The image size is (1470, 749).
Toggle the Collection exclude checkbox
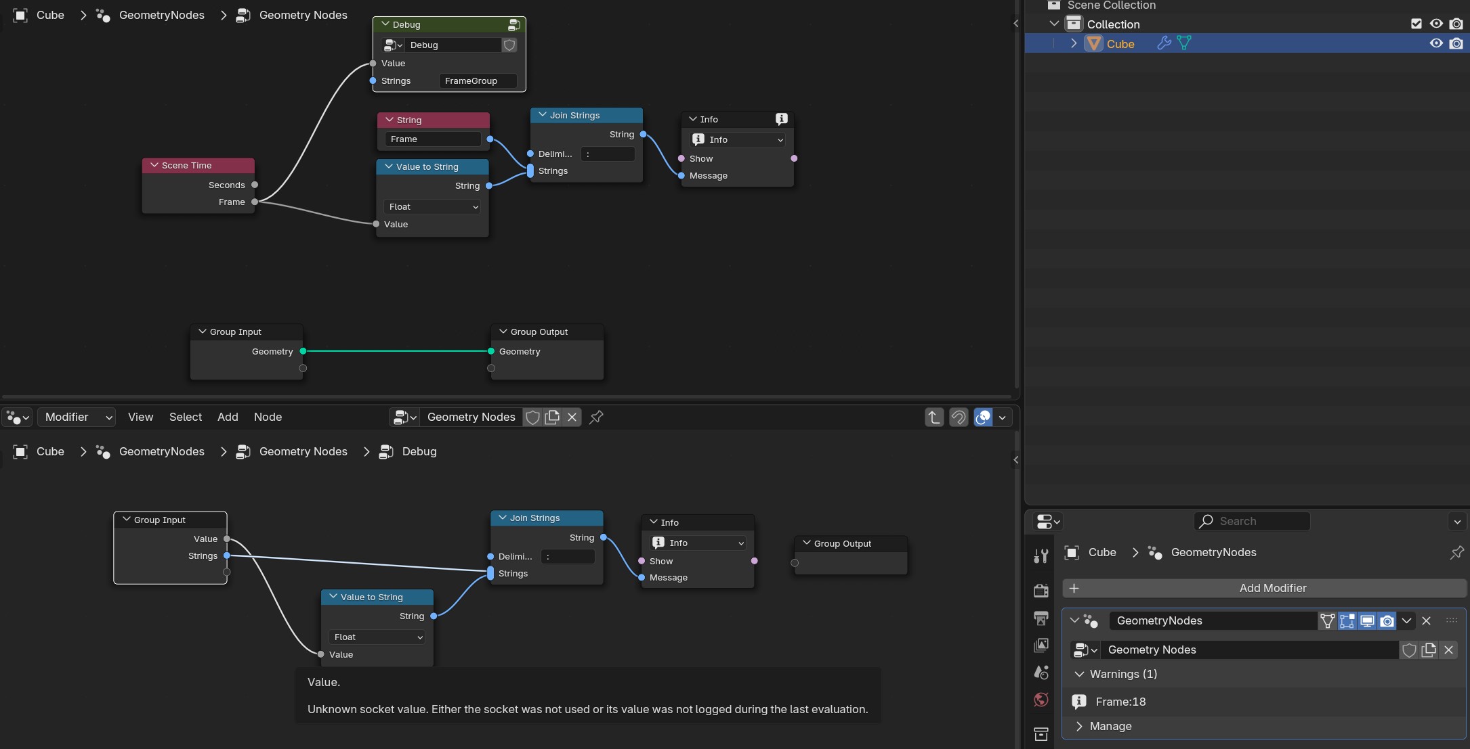(1416, 24)
